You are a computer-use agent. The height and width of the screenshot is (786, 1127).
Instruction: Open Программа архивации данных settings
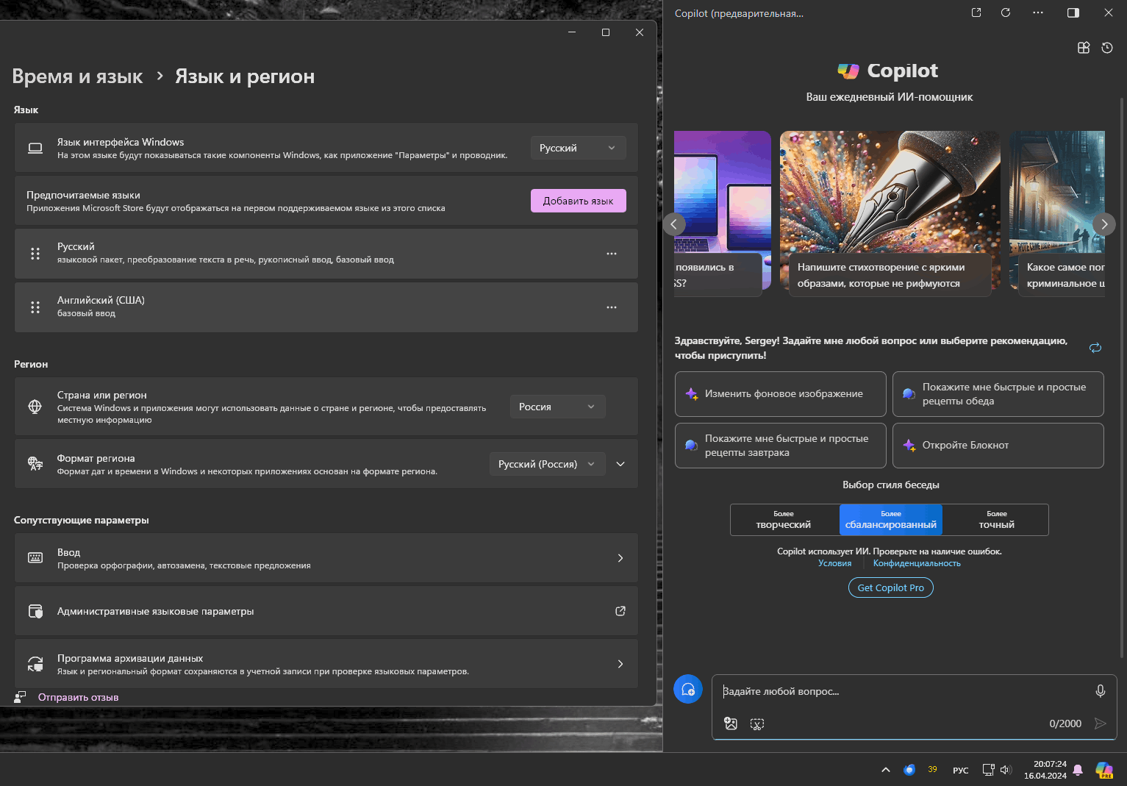[x=326, y=664]
